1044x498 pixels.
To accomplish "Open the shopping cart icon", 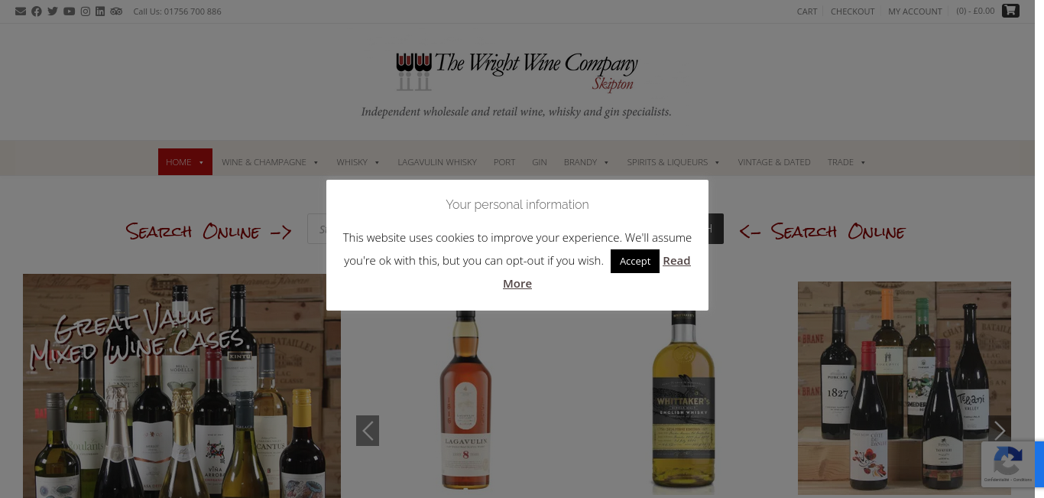I will 1010,11.
